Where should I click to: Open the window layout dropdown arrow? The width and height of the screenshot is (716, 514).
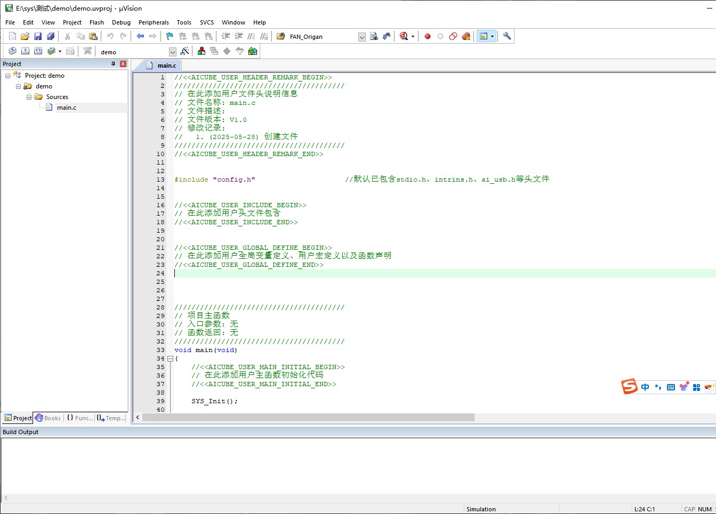pos(492,36)
